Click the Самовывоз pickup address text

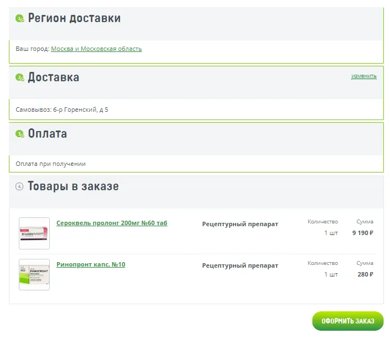pos(62,110)
